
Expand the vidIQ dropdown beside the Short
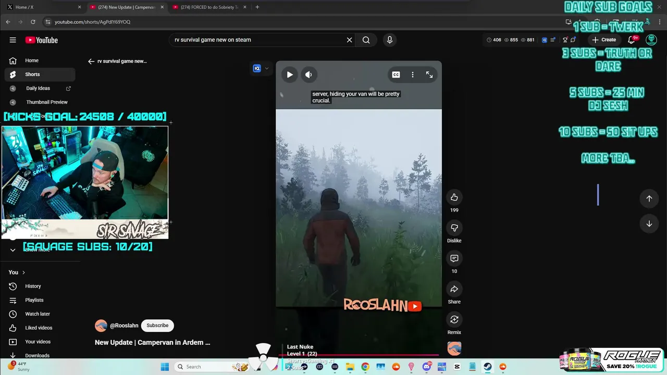pyautogui.click(x=267, y=68)
